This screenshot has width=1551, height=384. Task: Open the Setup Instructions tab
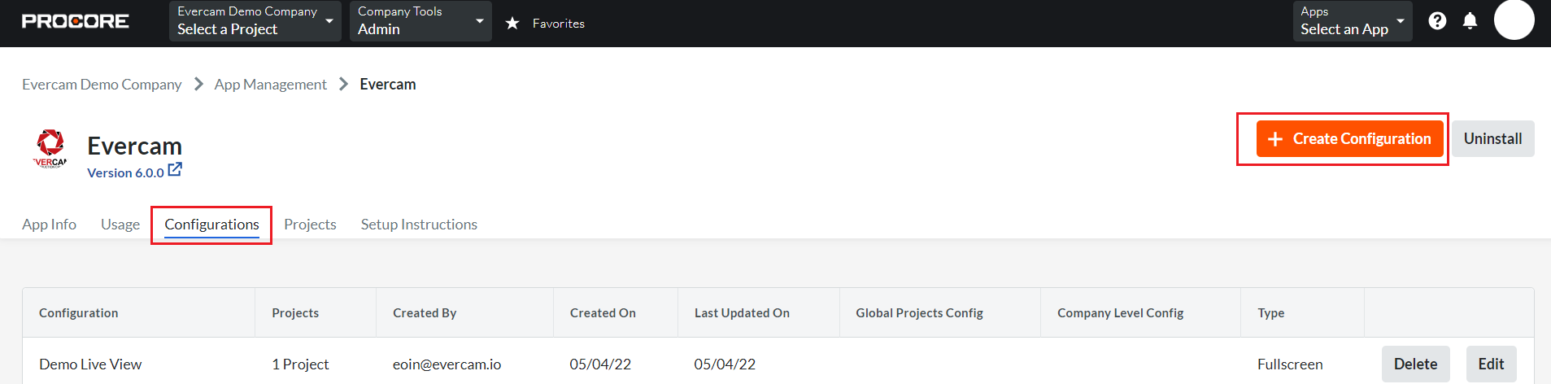pos(419,225)
